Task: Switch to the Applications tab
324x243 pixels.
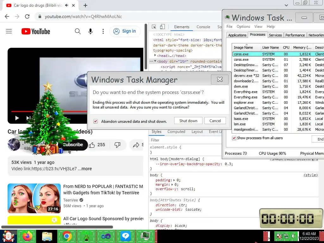Action: tap(237, 35)
